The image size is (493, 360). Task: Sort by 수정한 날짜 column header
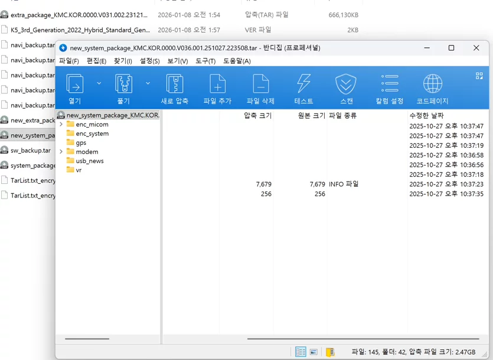[426, 115]
